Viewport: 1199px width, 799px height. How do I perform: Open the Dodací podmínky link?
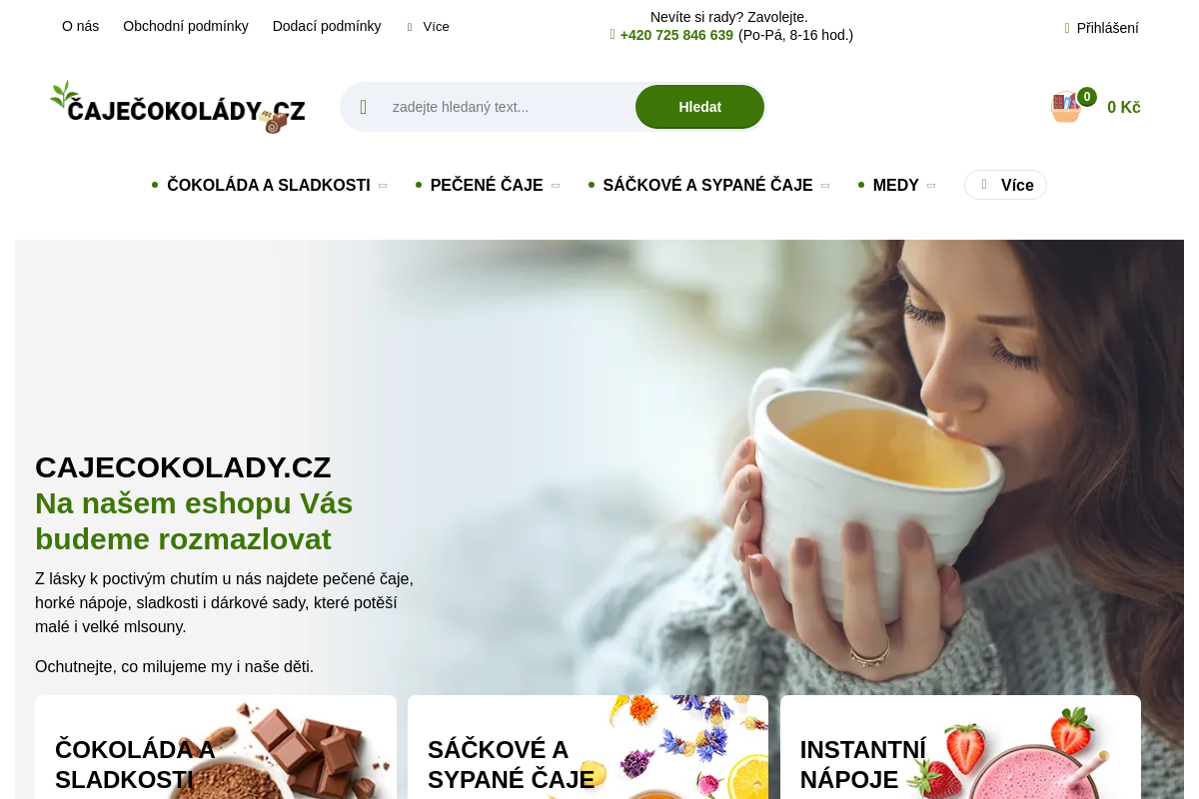click(x=327, y=26)
